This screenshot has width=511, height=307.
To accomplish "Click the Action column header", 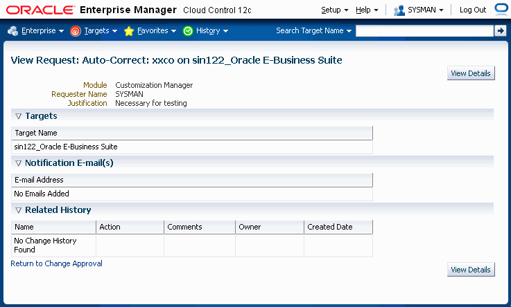I will click(x=130, y=227).
